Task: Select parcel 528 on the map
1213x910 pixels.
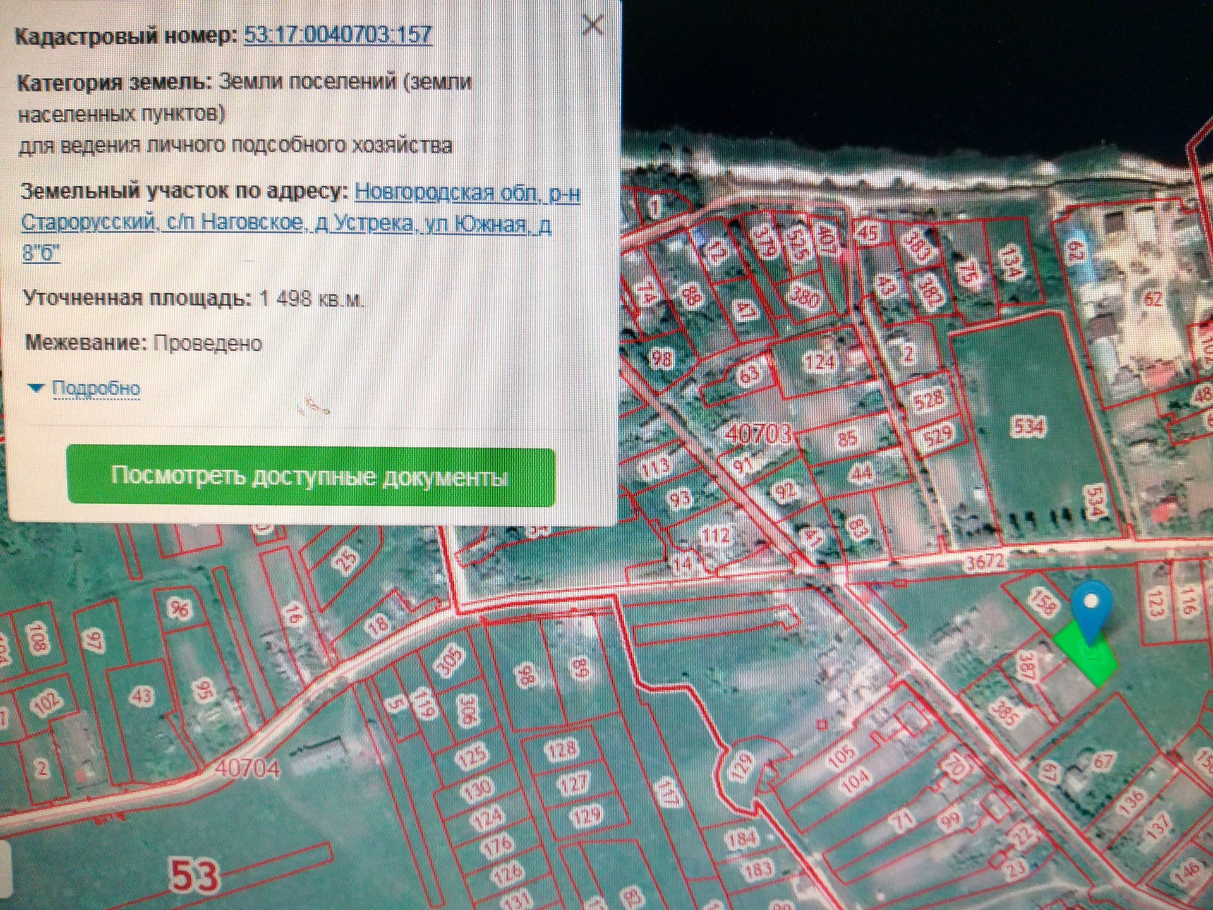Action: [x=929, y=399]
